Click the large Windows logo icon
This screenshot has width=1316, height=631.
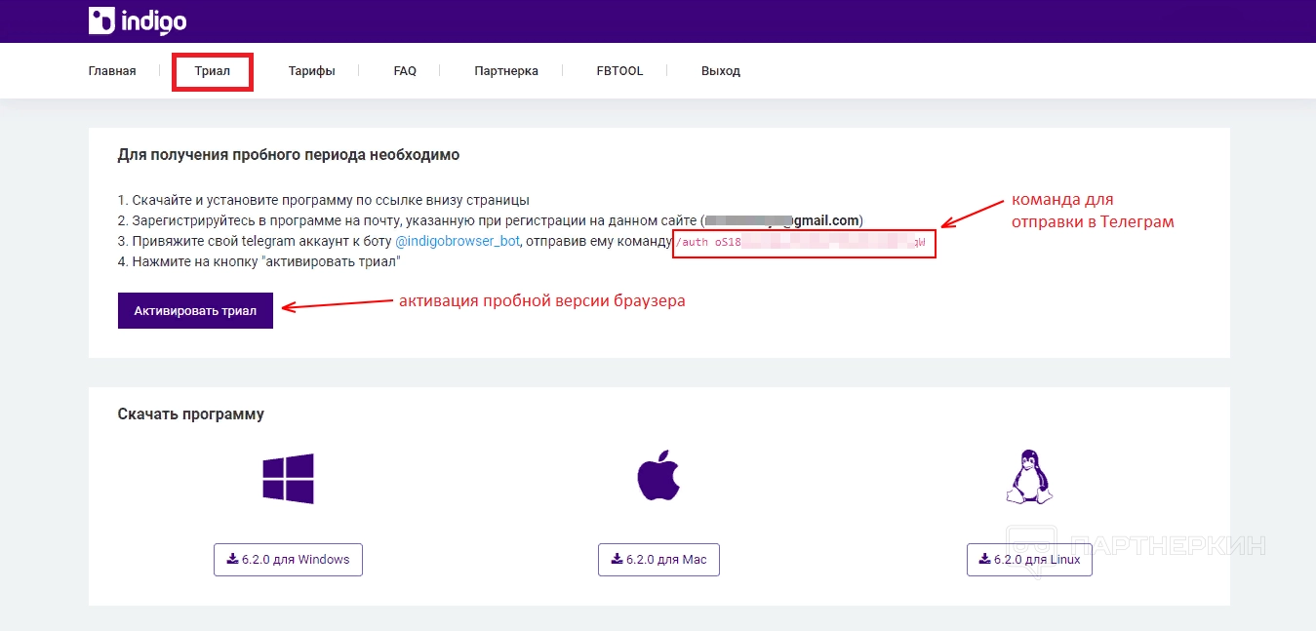pyautogui.click(x=288, y=478)
